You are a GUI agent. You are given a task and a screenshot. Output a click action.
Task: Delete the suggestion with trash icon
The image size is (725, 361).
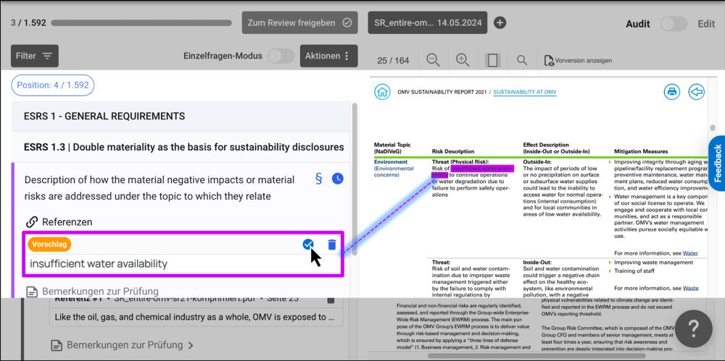point(332,245)
